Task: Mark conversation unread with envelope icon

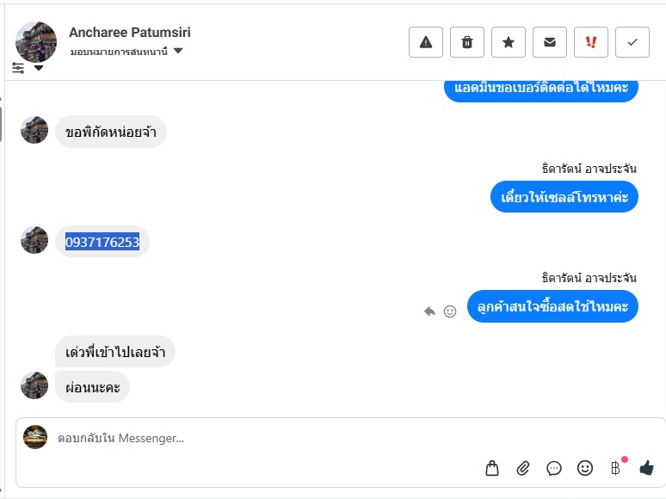Action: coord(550,42)
